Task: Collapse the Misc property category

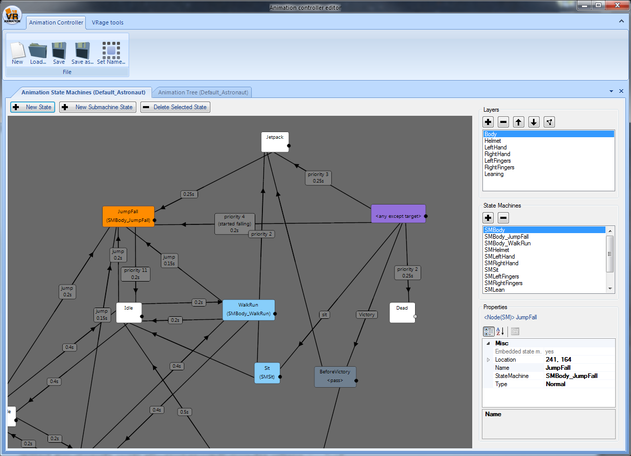Action: (x=488, y=344)
